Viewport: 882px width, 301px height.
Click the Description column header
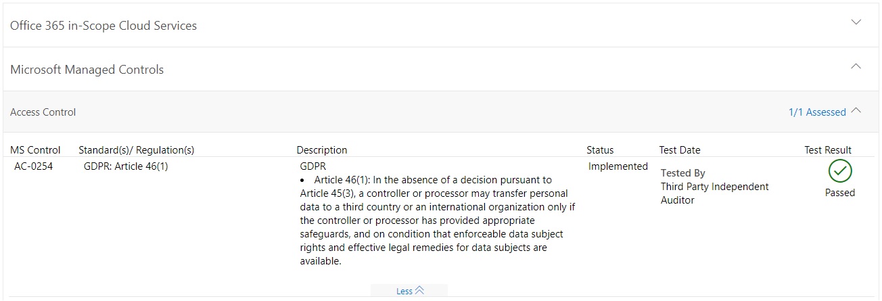point(321,150)
